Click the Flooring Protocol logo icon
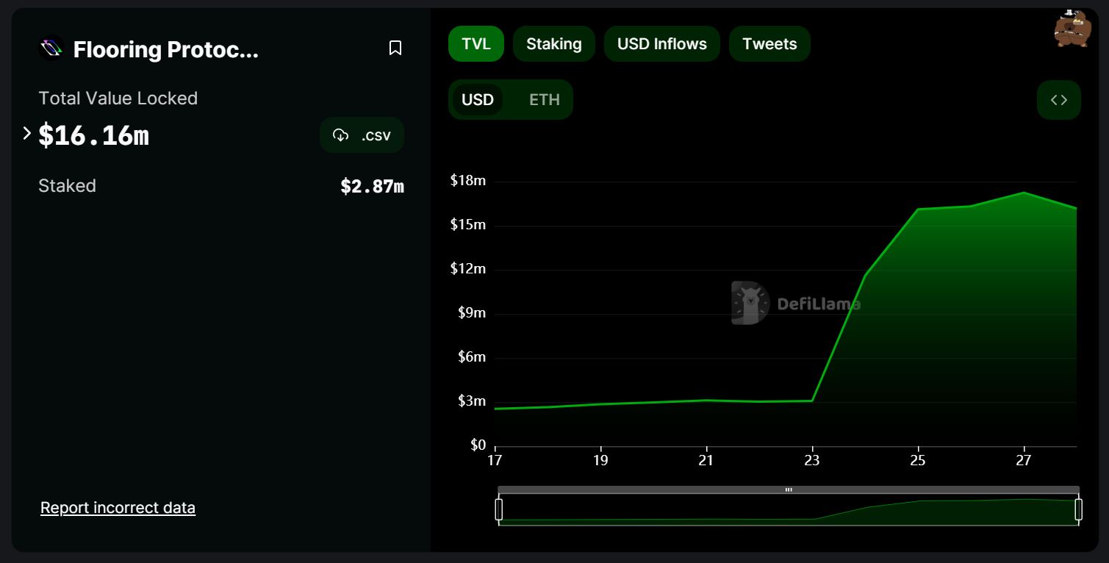The width and height of the screenshot is (1109, 563). click(51, 49)
